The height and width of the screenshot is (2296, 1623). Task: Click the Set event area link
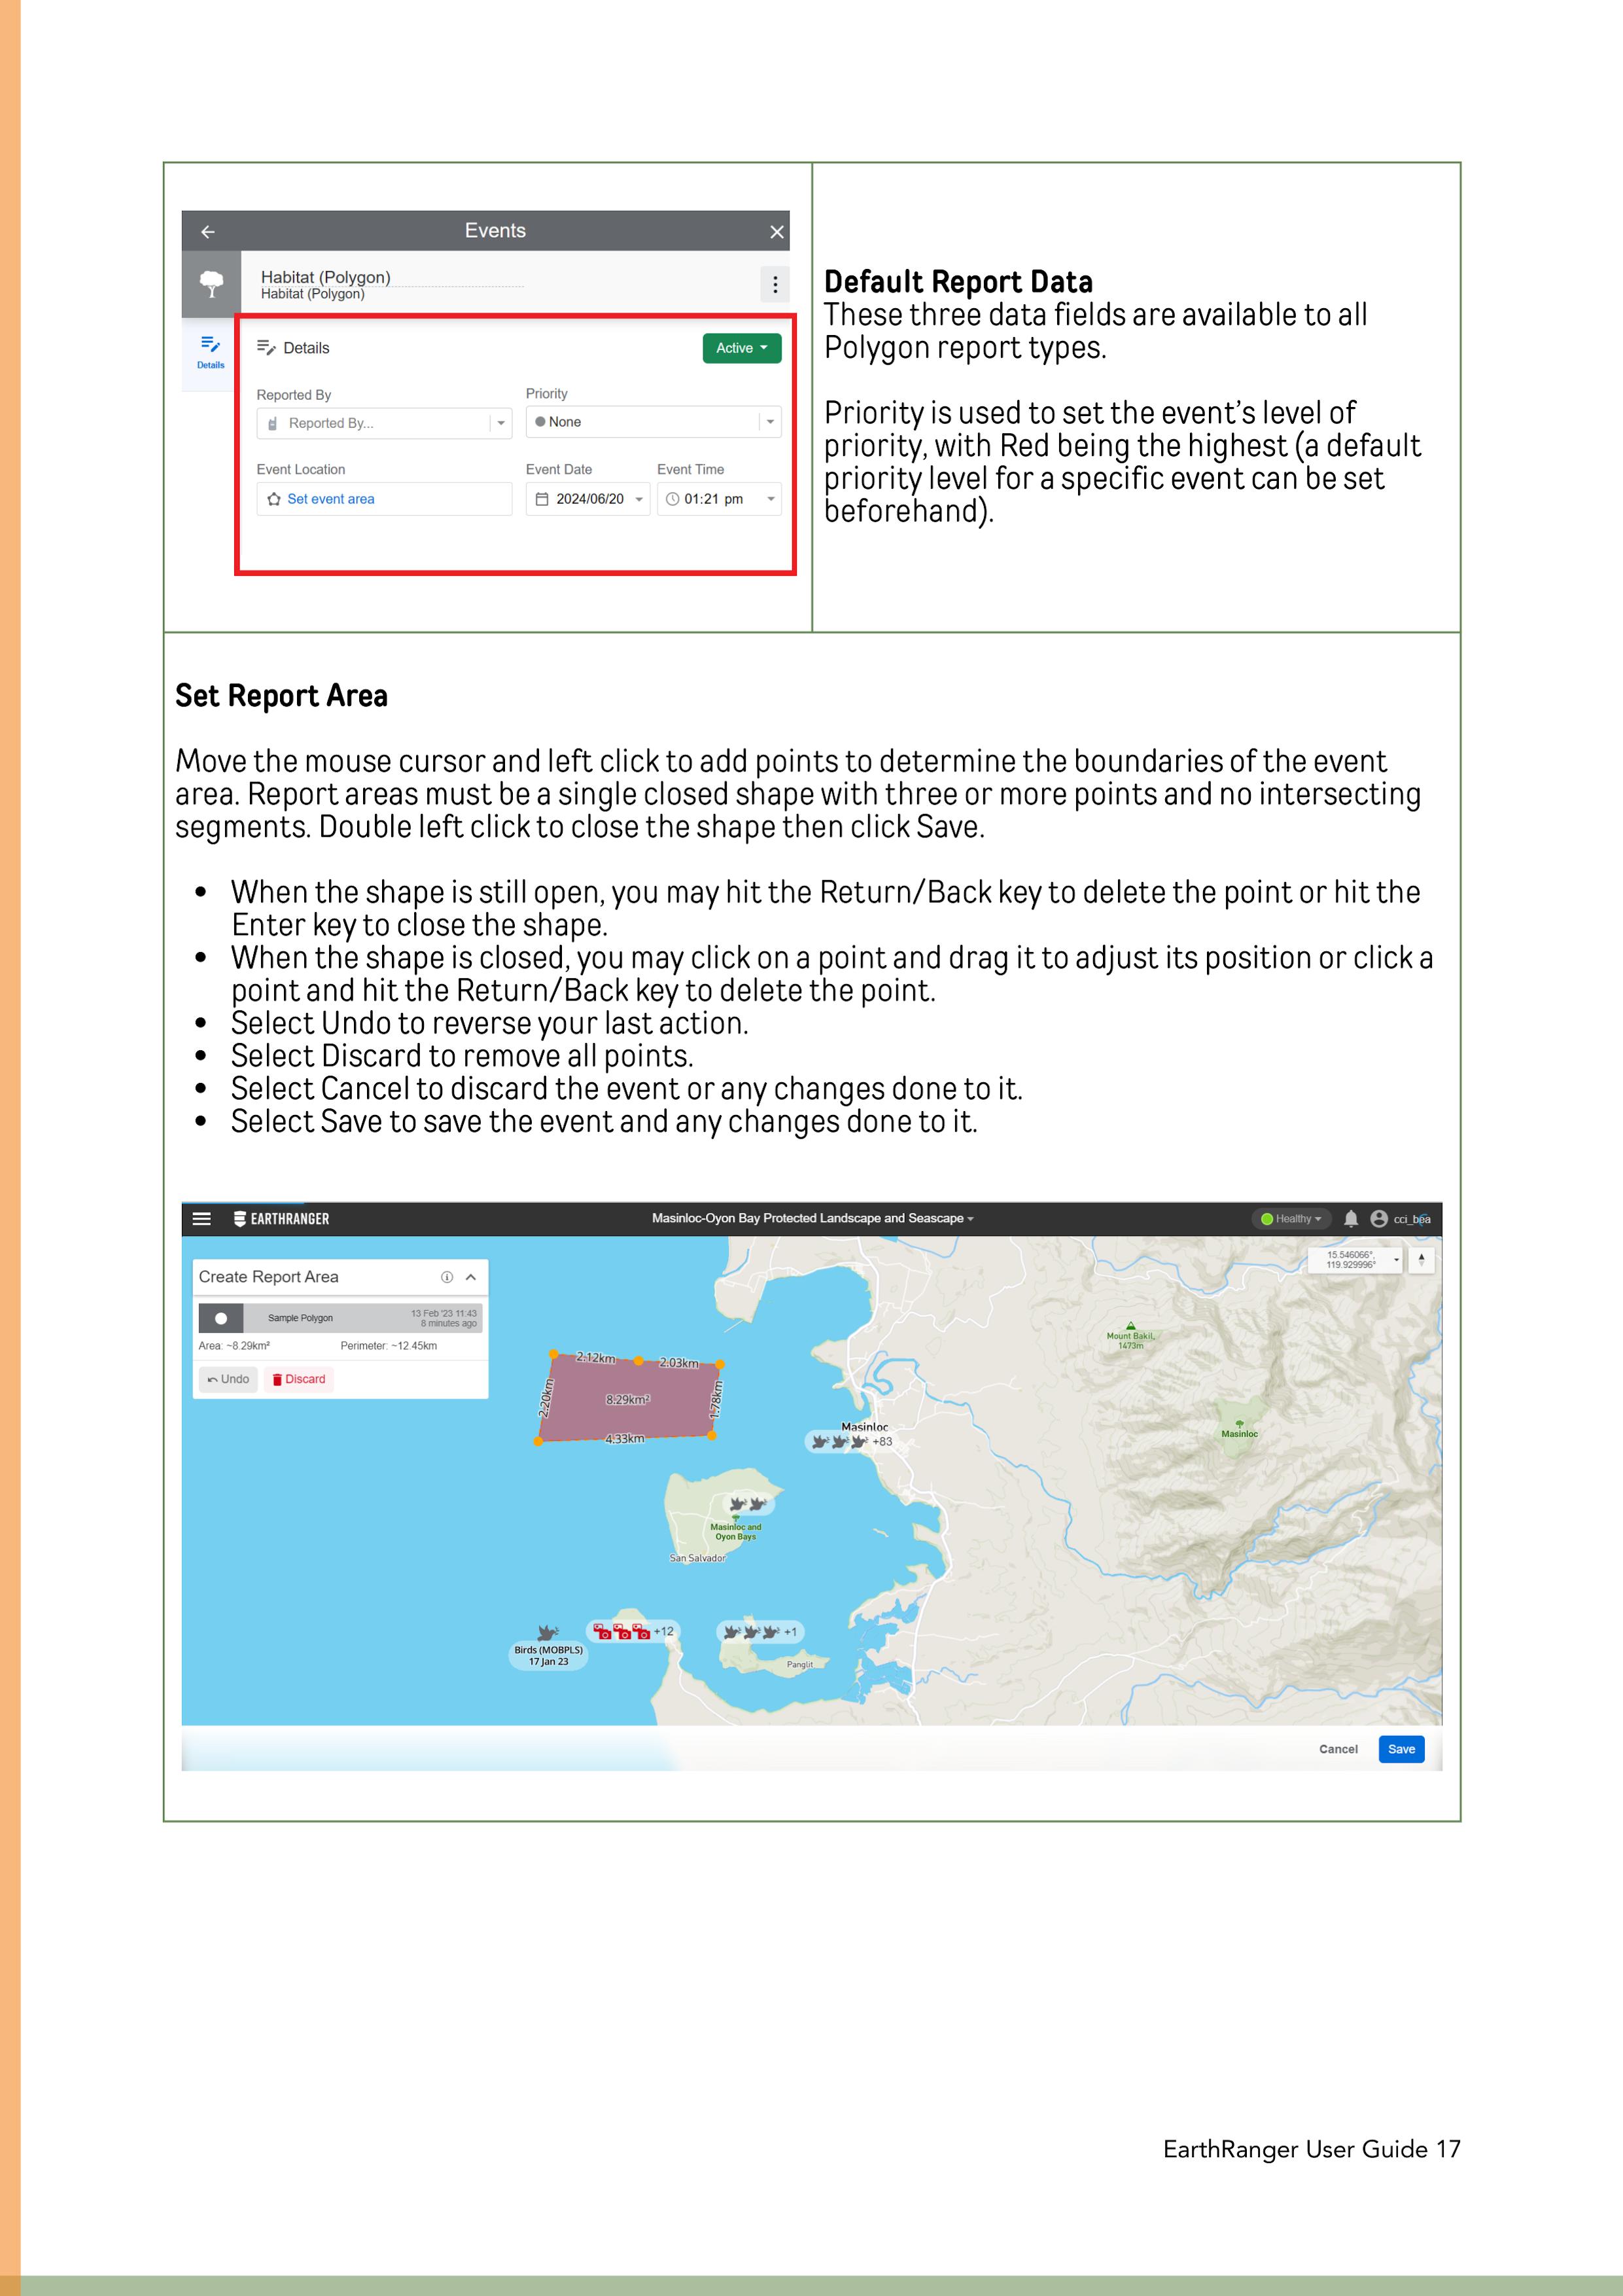pyautogui.click(x=330, y=499)
